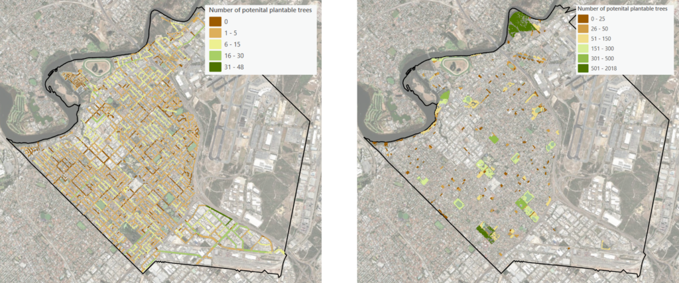
Task: Click the '26 - 50' swatch in right legend
Action: (x=582, y=28)
